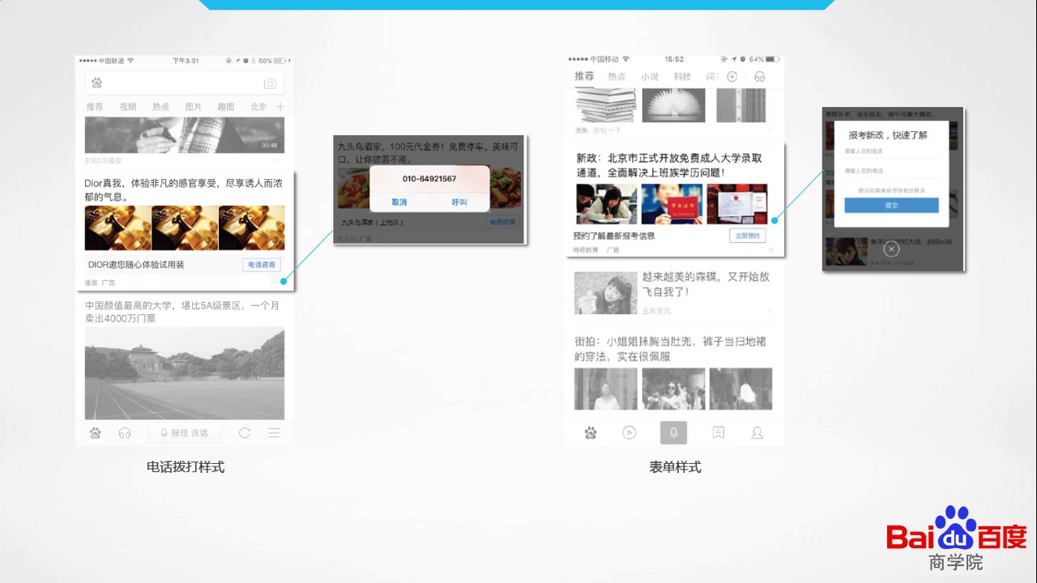Open the 视频 tab

(x=128, y=107)
